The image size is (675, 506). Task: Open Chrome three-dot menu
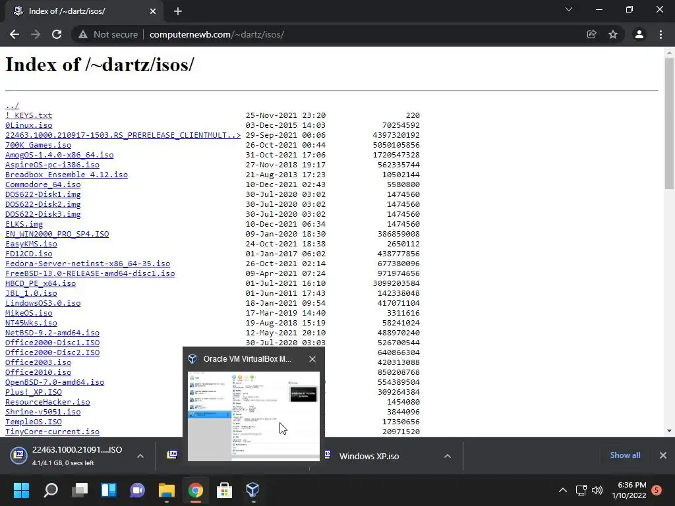pos(660,34)
